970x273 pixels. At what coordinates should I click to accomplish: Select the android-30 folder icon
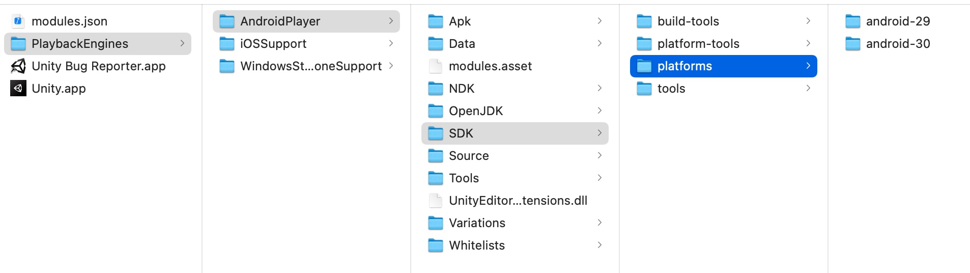point(853,44)
